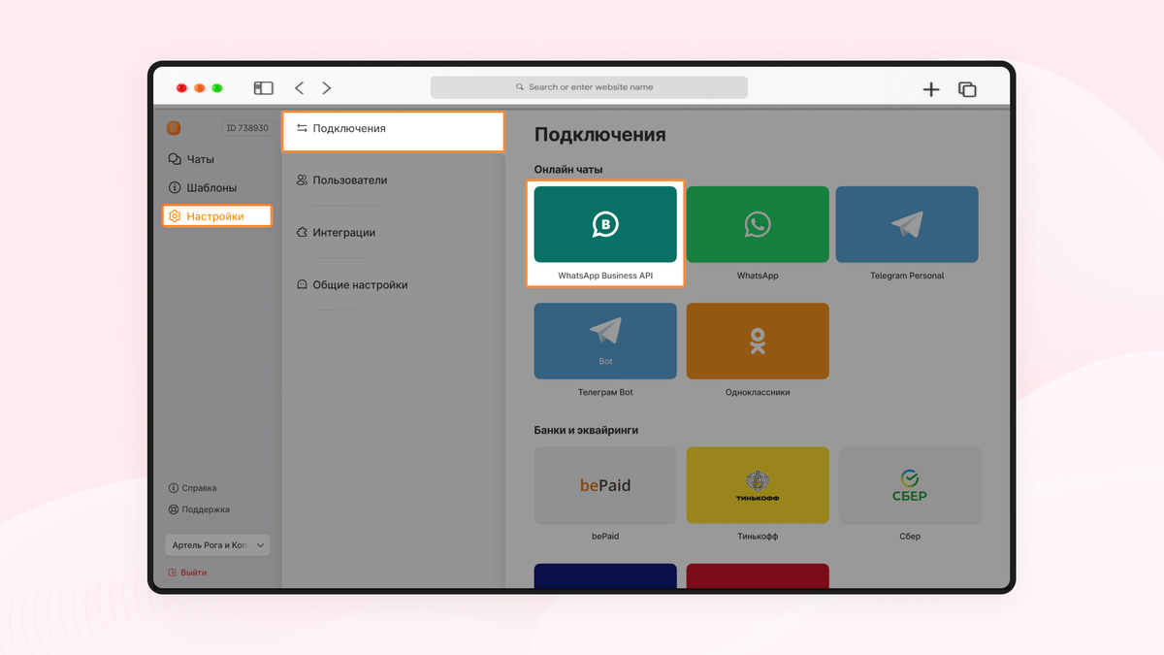
Task: Open a new tab with the plus button
Action: click(x=931, y=88)
